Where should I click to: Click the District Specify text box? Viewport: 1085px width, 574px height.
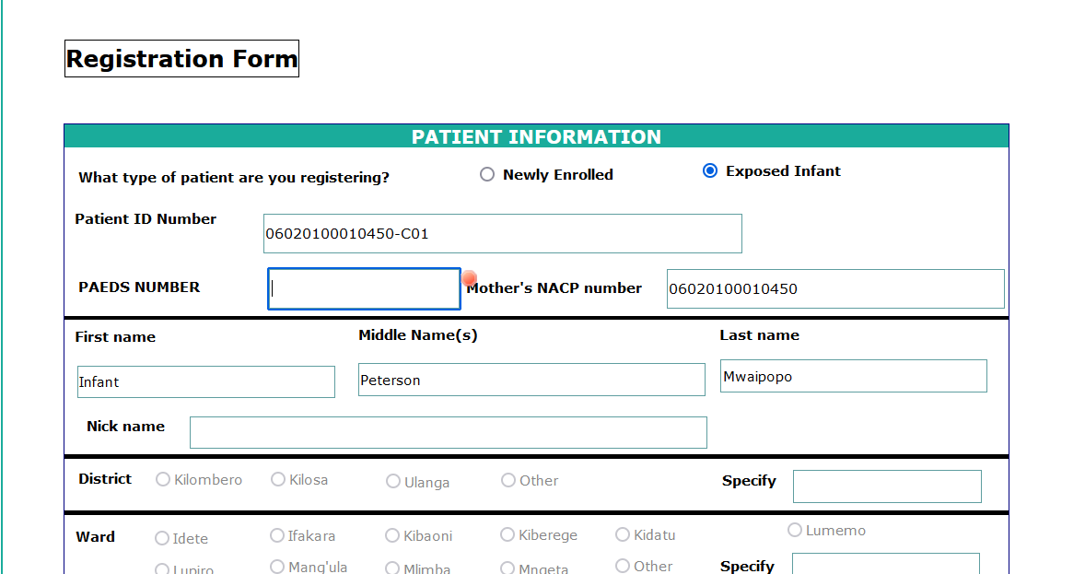pyautogui.click(x=886, y=486)
